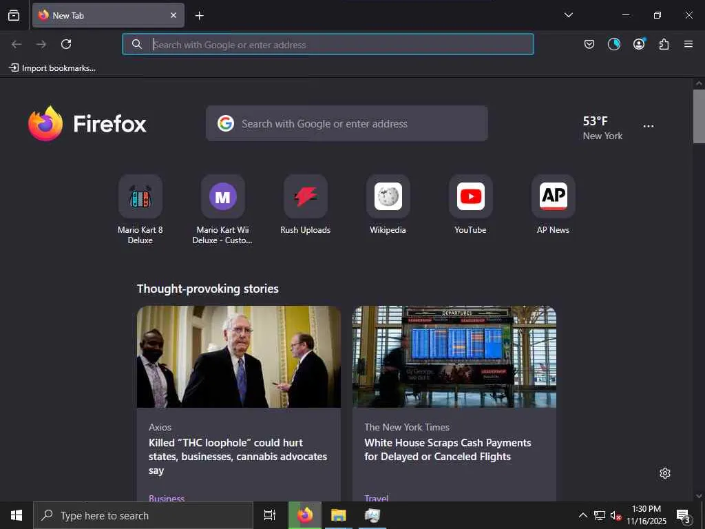
Task: Go back one page
Action: pos(17,44)
